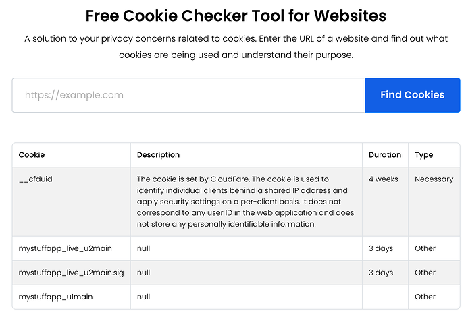
Task: Click null description of mystuffapp_u1main
Action: pos(144,297)
